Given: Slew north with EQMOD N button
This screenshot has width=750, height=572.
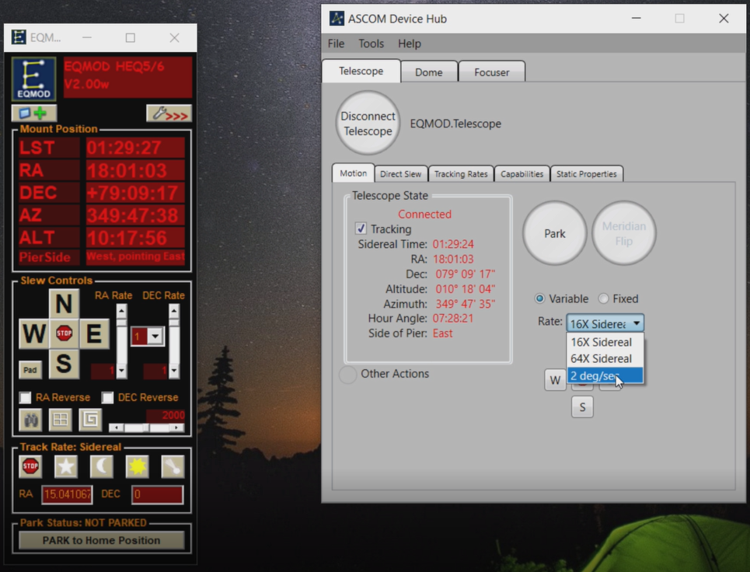Looking at the screenshot, I should click(x=64, y=303).
